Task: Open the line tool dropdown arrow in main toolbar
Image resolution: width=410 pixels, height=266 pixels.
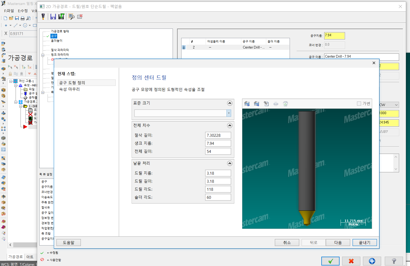Action: coord(20,25)
